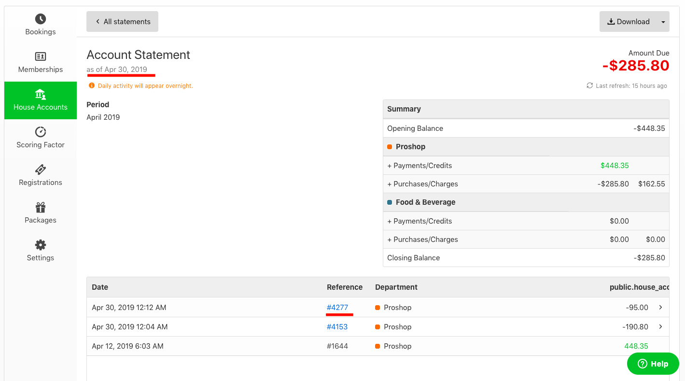The height and width of the screenshot is (381, 685).
Task: Click the Food & Beverage blue swatch
Action: pyautogui.click(x=390, y=202)
